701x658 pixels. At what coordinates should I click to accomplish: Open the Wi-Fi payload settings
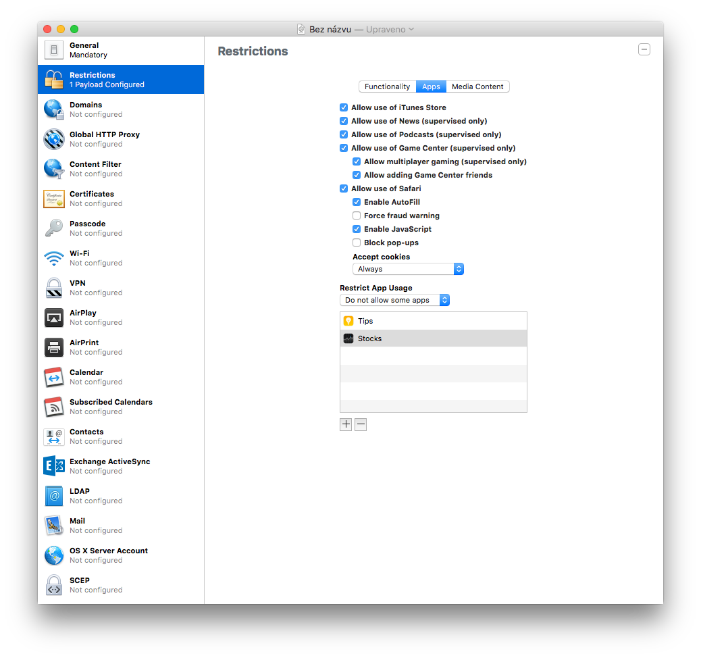coord(121,258)
